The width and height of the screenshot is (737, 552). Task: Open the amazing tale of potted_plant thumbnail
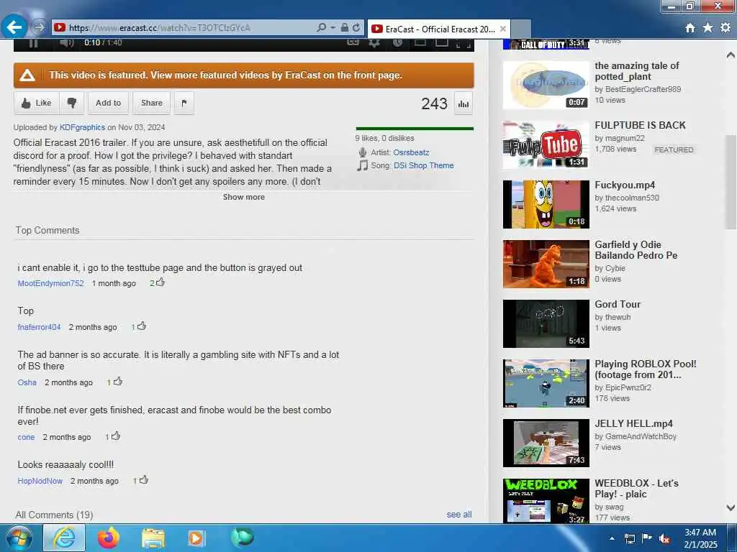(x=546, y=86)
